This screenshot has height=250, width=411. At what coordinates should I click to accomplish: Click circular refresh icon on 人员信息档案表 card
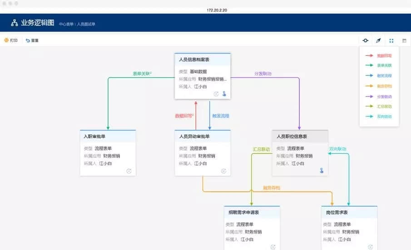(x=216, y=94)
